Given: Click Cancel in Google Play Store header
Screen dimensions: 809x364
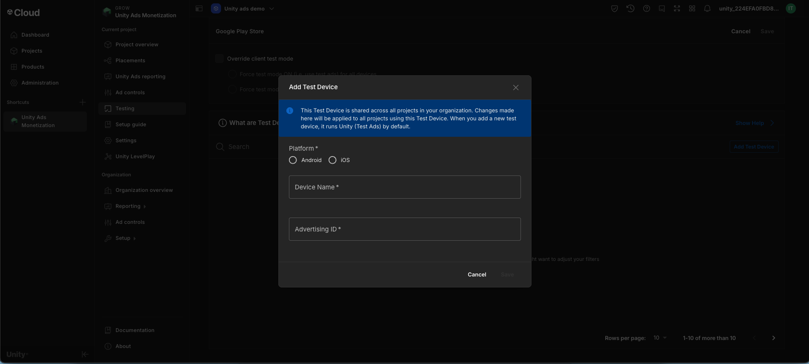Looking at the screenshot, I should point(741,32).
